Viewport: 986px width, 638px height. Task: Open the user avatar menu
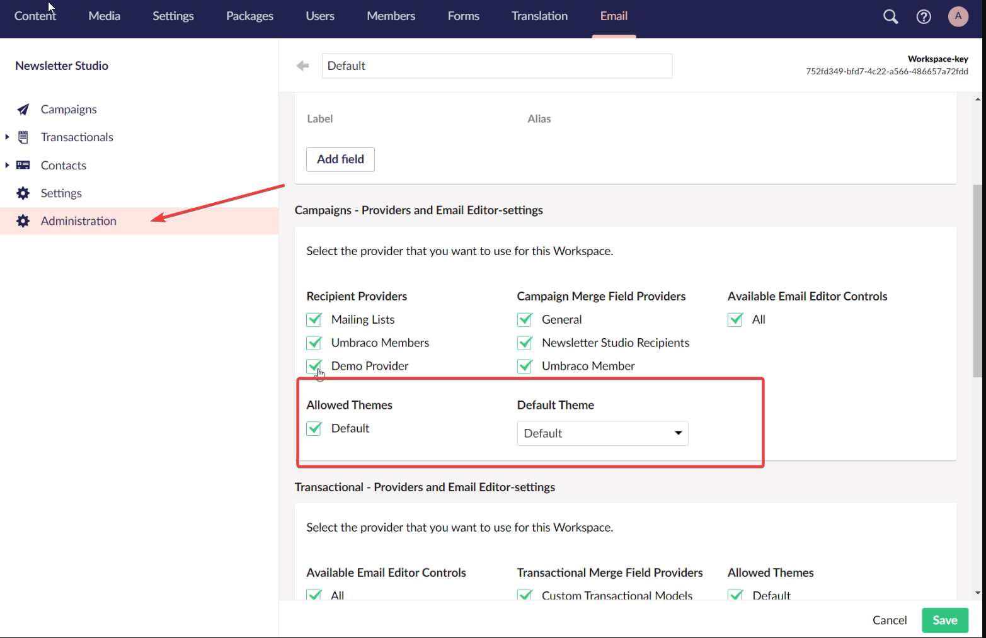tap(958, 16)
